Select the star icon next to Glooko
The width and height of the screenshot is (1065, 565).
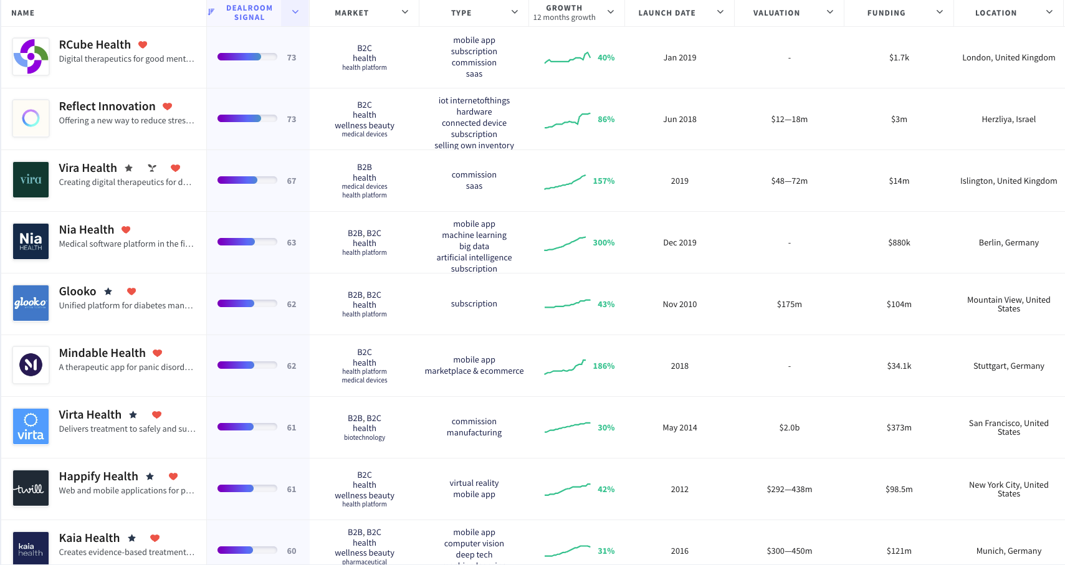(108, 291)
